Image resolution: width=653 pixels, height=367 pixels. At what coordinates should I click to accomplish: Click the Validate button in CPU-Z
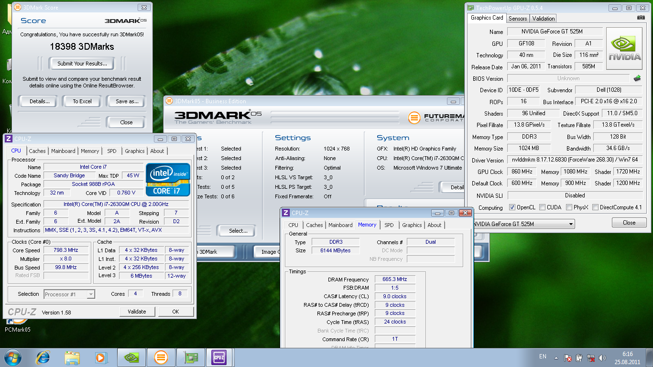(x=137, y=312)
